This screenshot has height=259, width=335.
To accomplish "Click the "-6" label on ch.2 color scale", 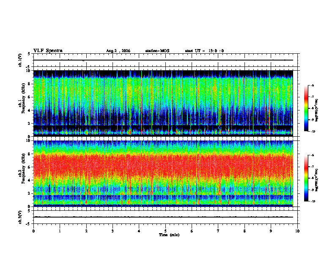I will click(x=312, y=155).
